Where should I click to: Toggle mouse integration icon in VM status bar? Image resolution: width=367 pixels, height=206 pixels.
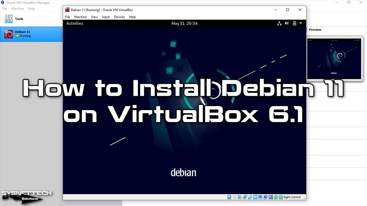[x=276, y=197]
